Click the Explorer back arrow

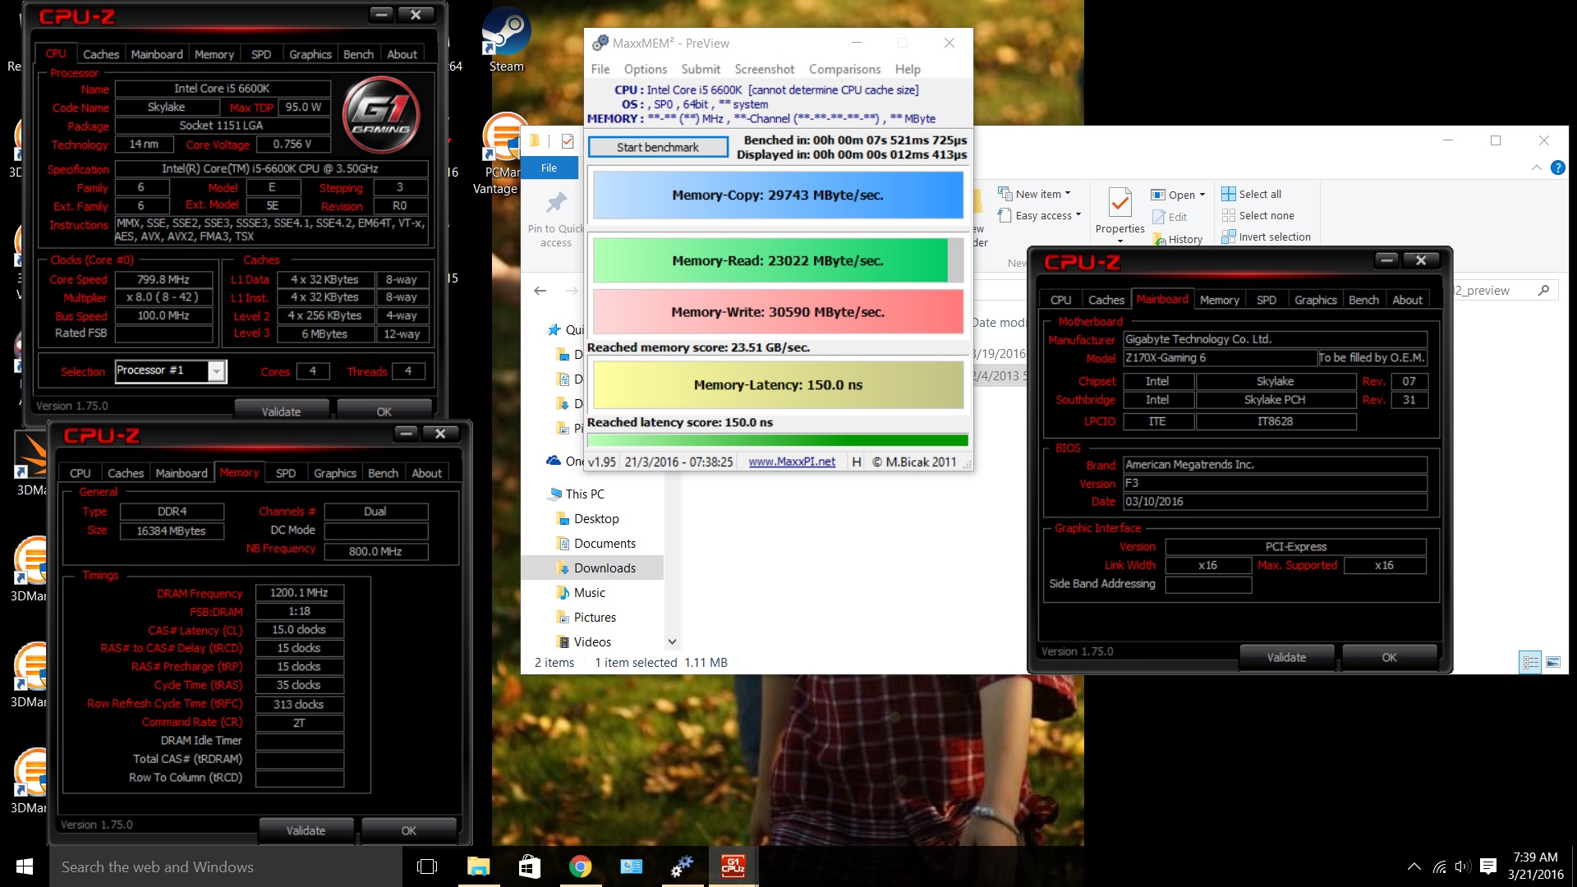coord(540,291)
